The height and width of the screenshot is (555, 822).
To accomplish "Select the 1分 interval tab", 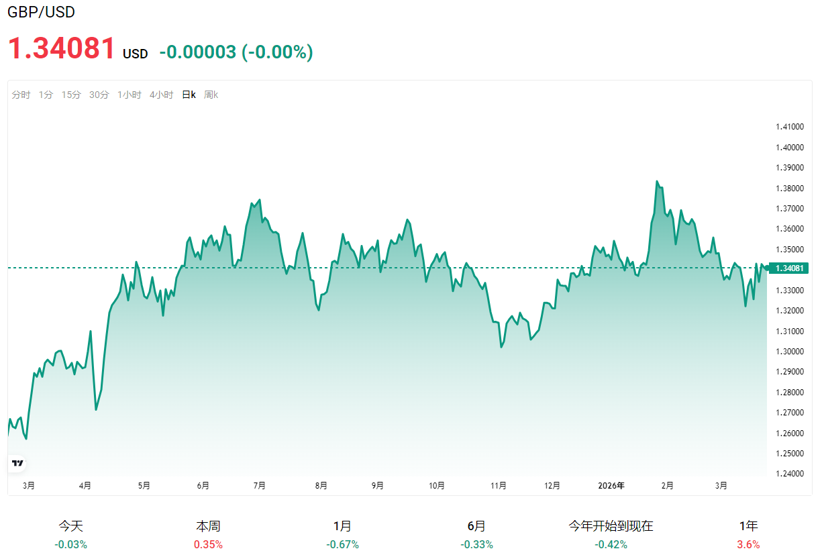I will pyautogui.click(x=46, y=95).
